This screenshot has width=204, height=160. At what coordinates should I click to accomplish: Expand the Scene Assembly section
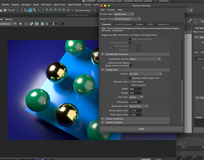pos(103,118)
